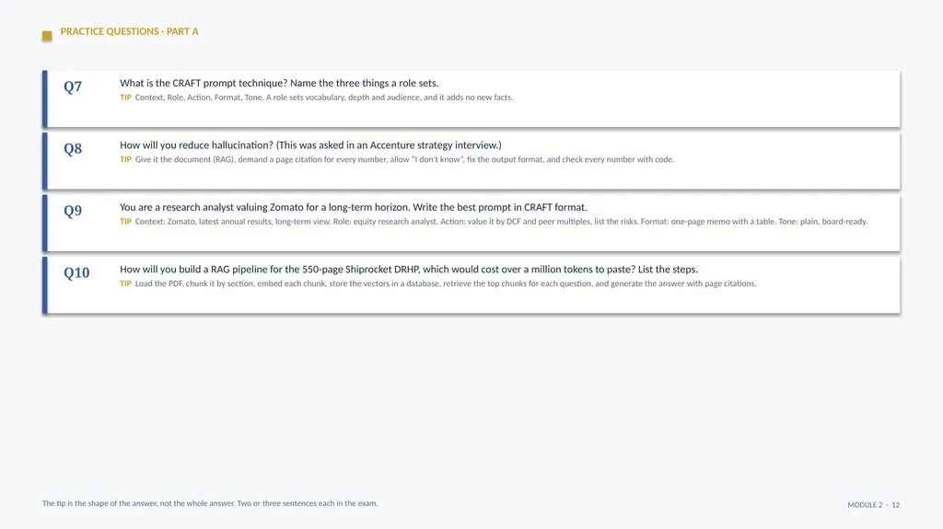Click the Q8 question number label

(x=73, y=148)
